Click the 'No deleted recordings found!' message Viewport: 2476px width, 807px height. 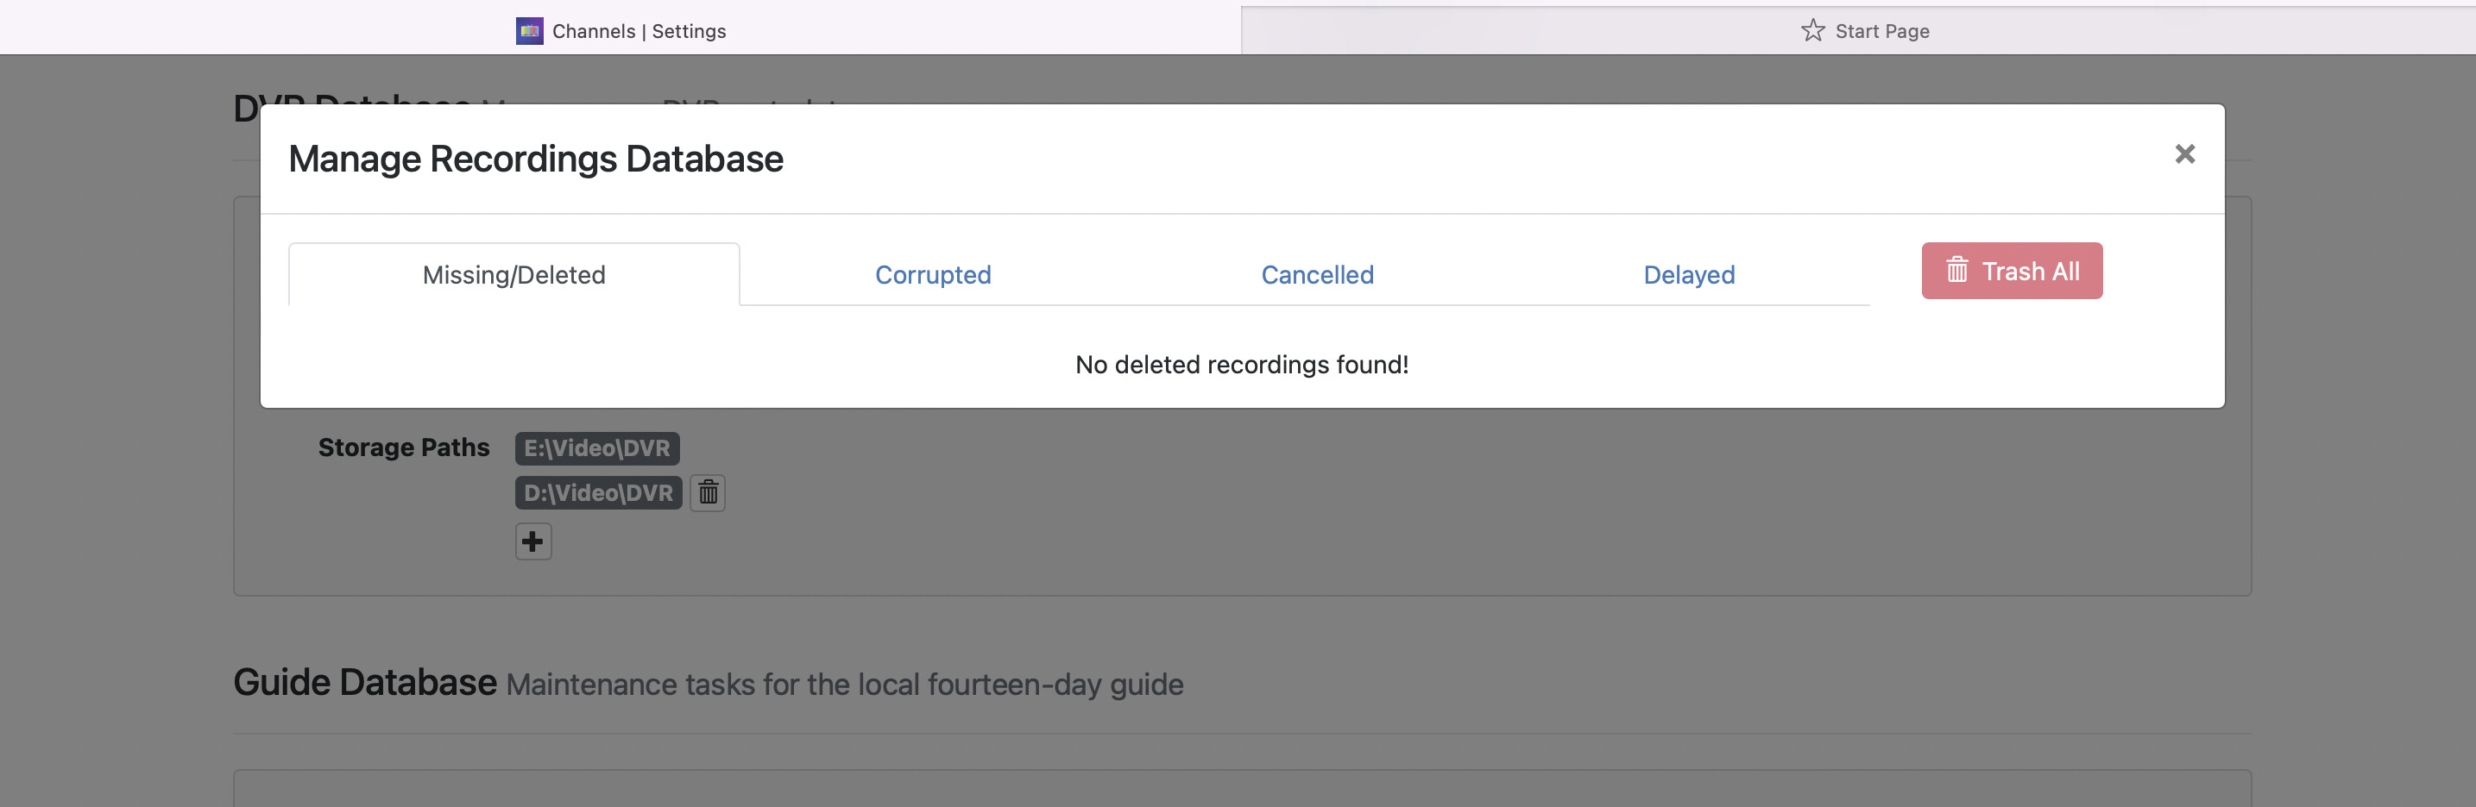(1241, 365)
